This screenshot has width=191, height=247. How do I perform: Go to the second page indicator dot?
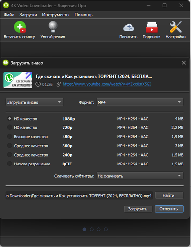92,229
